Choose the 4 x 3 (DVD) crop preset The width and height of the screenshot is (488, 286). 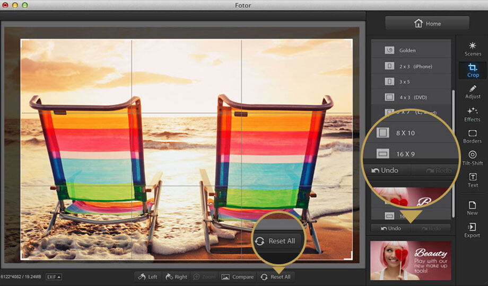pos(411,97)
